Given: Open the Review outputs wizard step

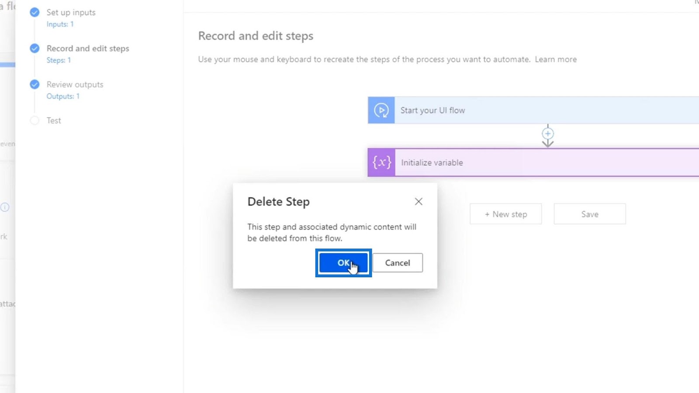Looking at the screenshot, I should coord(75,84).
